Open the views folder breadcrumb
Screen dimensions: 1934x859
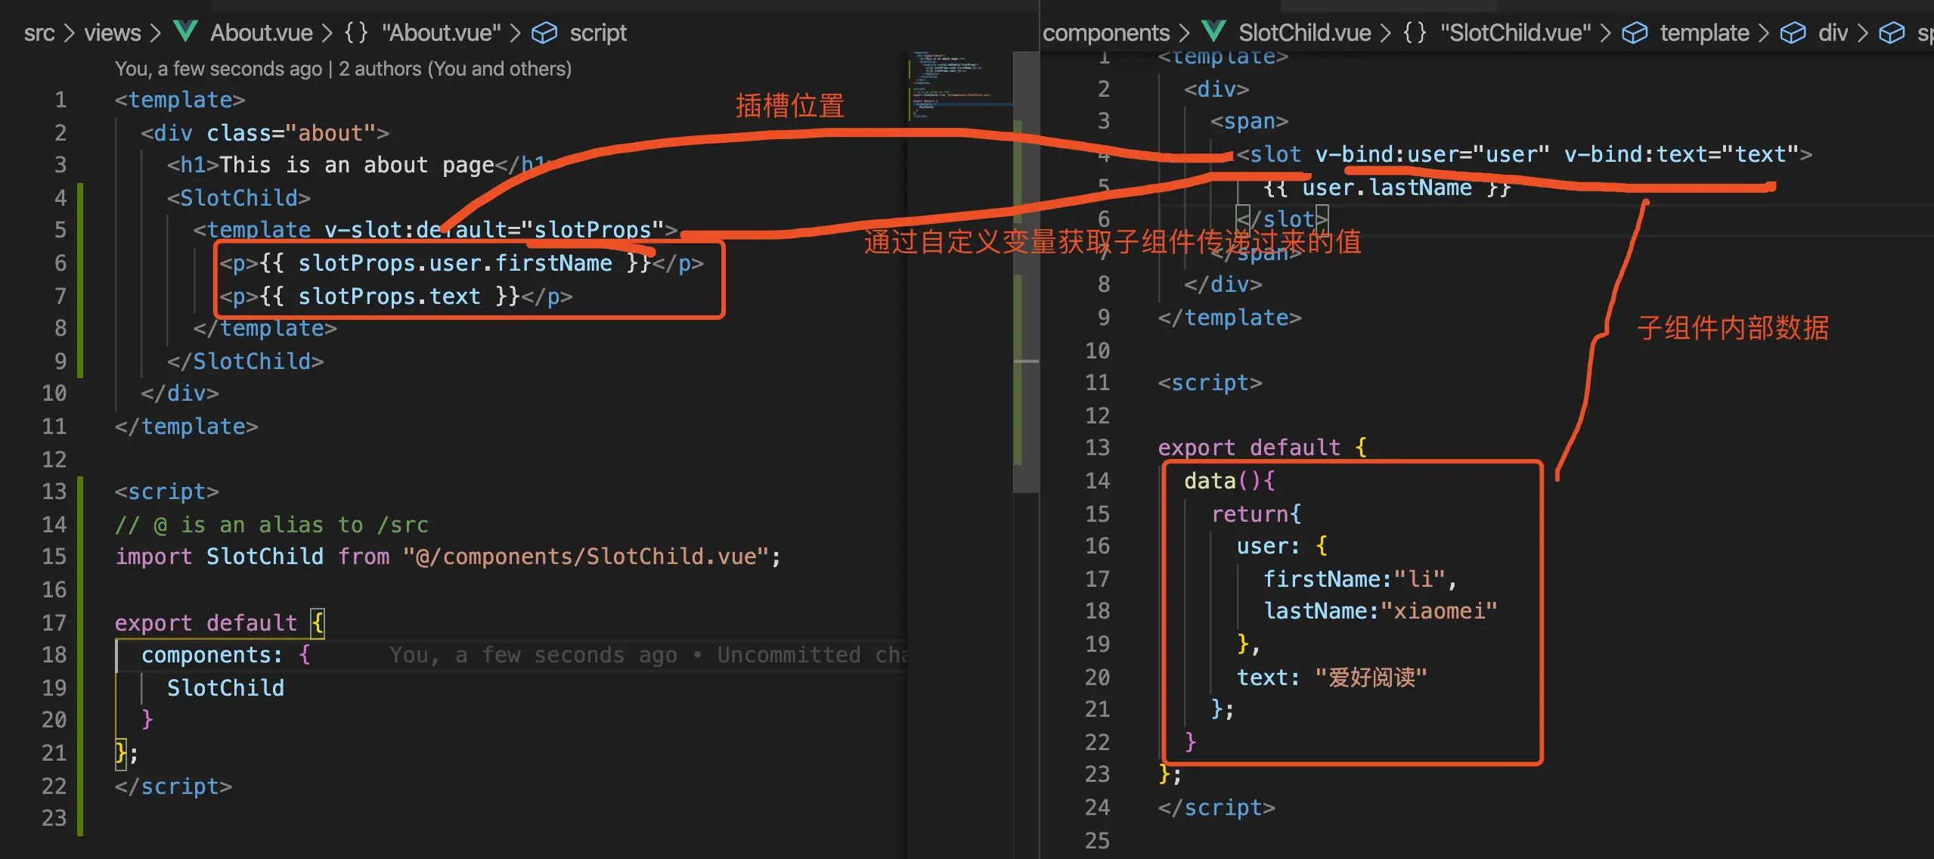click(112, 33)
